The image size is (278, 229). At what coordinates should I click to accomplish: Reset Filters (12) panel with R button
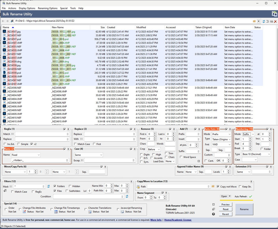click(131, 181)
